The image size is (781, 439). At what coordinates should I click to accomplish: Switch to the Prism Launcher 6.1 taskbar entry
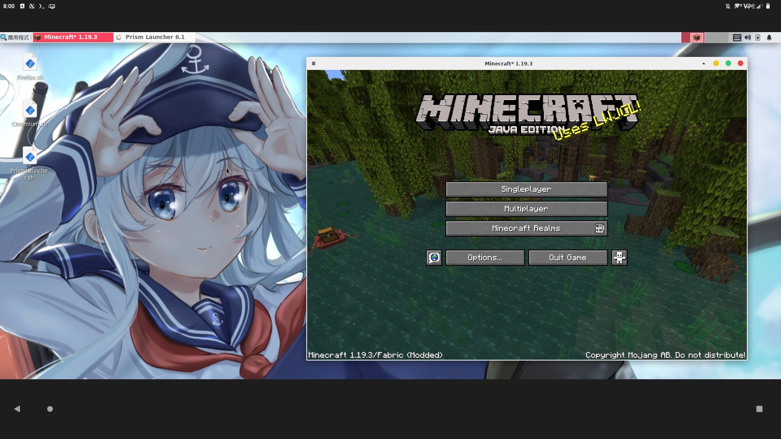point(155,37)
